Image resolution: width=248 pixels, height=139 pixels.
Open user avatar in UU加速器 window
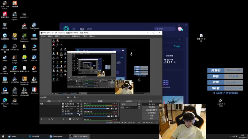[x=180, y=29]
